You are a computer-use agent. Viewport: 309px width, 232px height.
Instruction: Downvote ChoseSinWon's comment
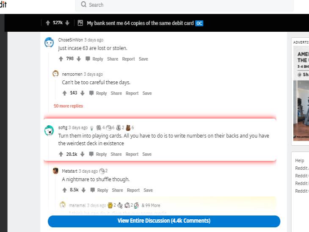pyautogui.click(x=79, y=59)
